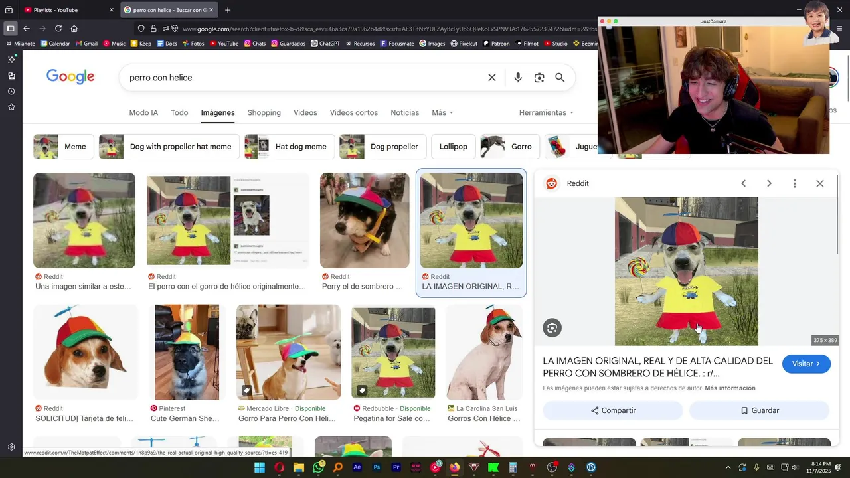Open the Milanote bookmark
This screenshot has height=478, width=850.
tap(20, 44)
